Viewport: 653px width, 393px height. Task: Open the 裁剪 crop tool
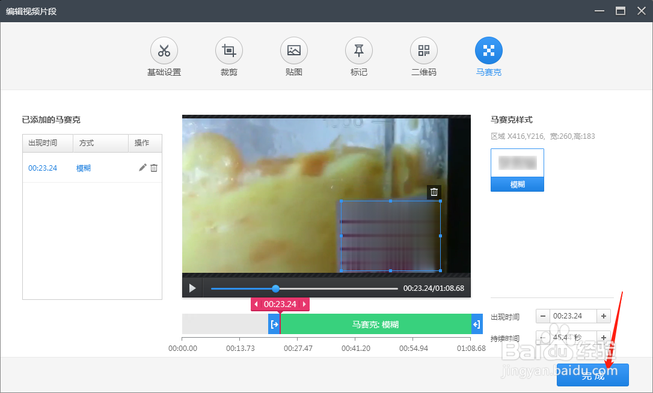(x=229, y=50)
